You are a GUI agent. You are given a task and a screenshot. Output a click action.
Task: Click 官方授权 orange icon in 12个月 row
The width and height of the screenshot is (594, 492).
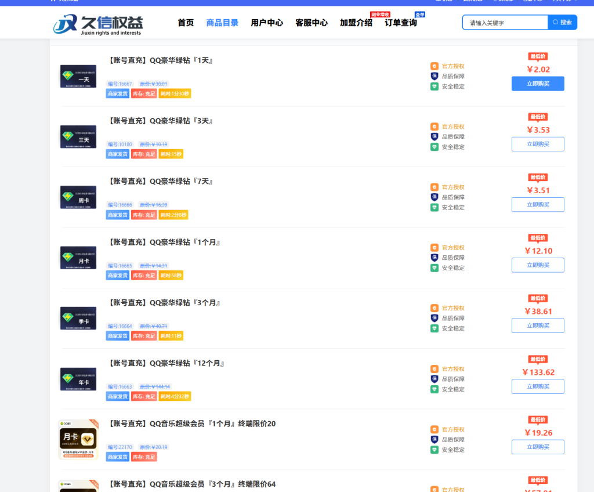click(x=434, y=369)
